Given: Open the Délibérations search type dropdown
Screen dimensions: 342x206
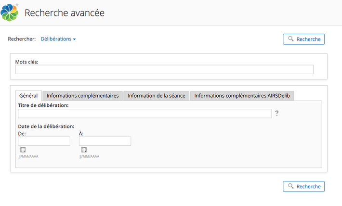Looking at the screenshot, I should pyautogui.click(x=58, y=39).
